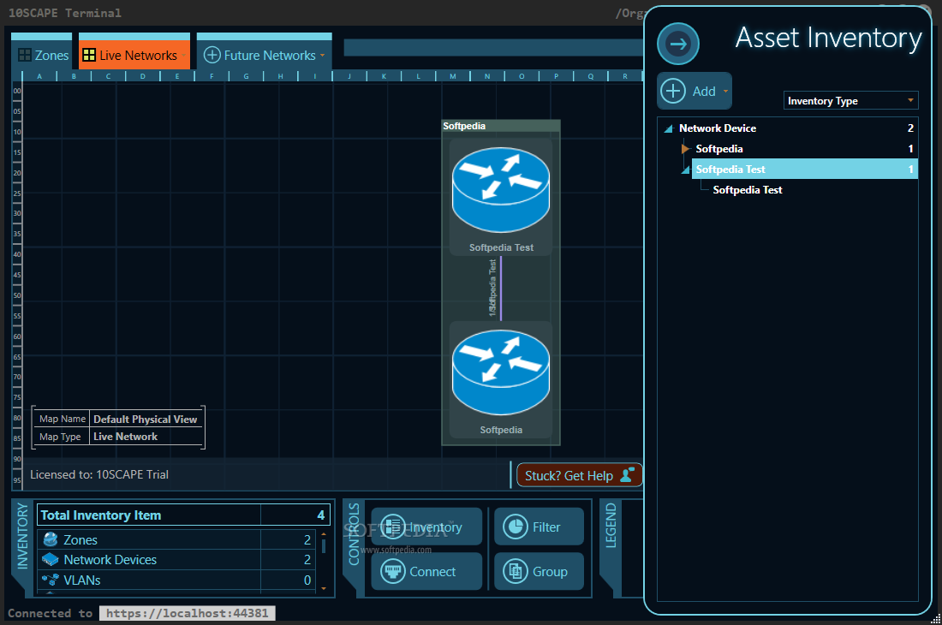Switch to the Live Networks tab
Screen dimensions: 942x625
coord(134,55)
